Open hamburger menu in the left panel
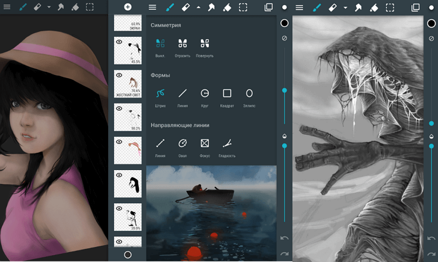The width and height of the screenshot is (438, 262). (7, 7)
